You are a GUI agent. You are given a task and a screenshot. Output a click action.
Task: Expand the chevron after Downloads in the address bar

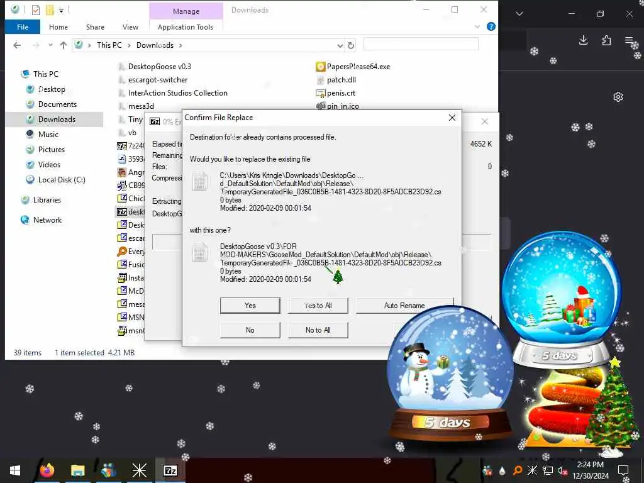180,45
